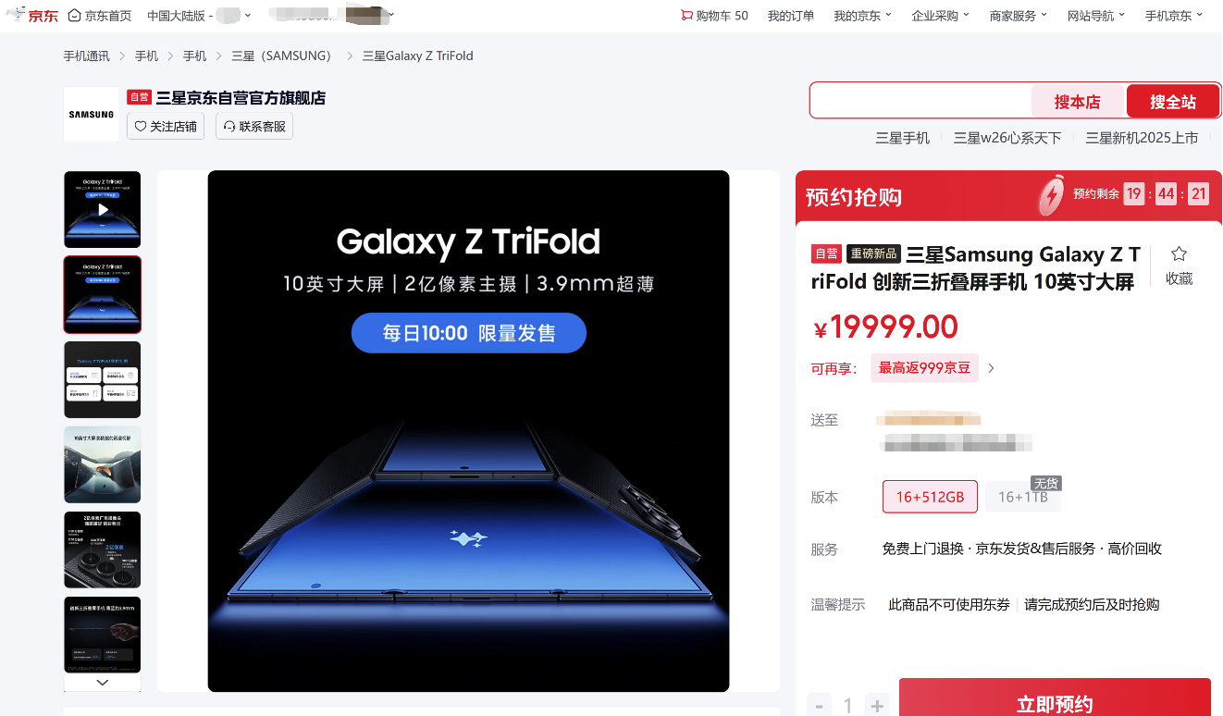
Task: Expand the 最高返999京豆 offer arrow
Action: click(991, 368)
